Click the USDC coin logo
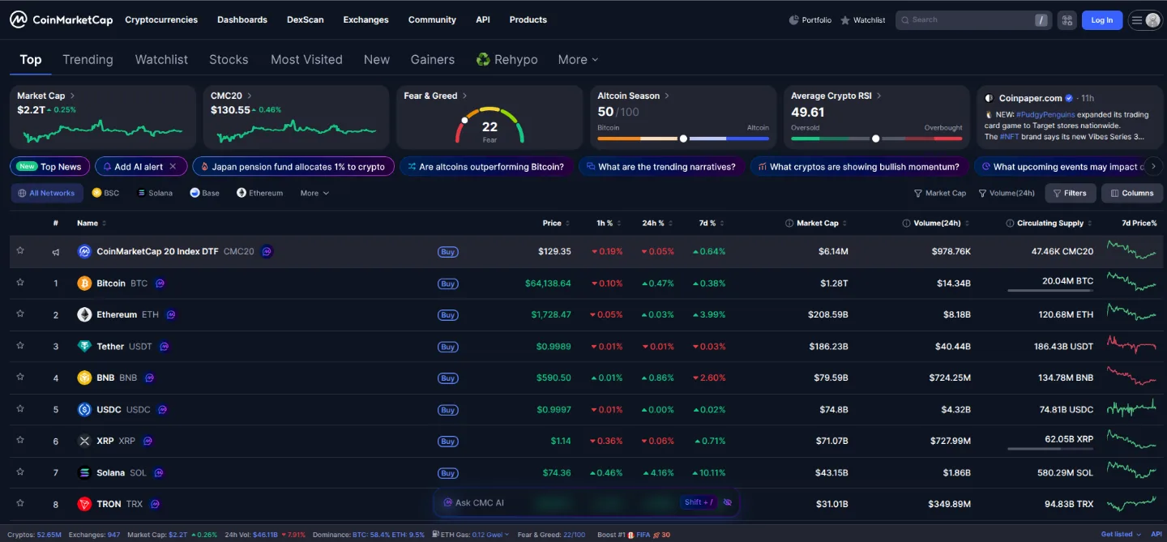Viewport: 1167px width, 542px height. click(x=84, y=409)
